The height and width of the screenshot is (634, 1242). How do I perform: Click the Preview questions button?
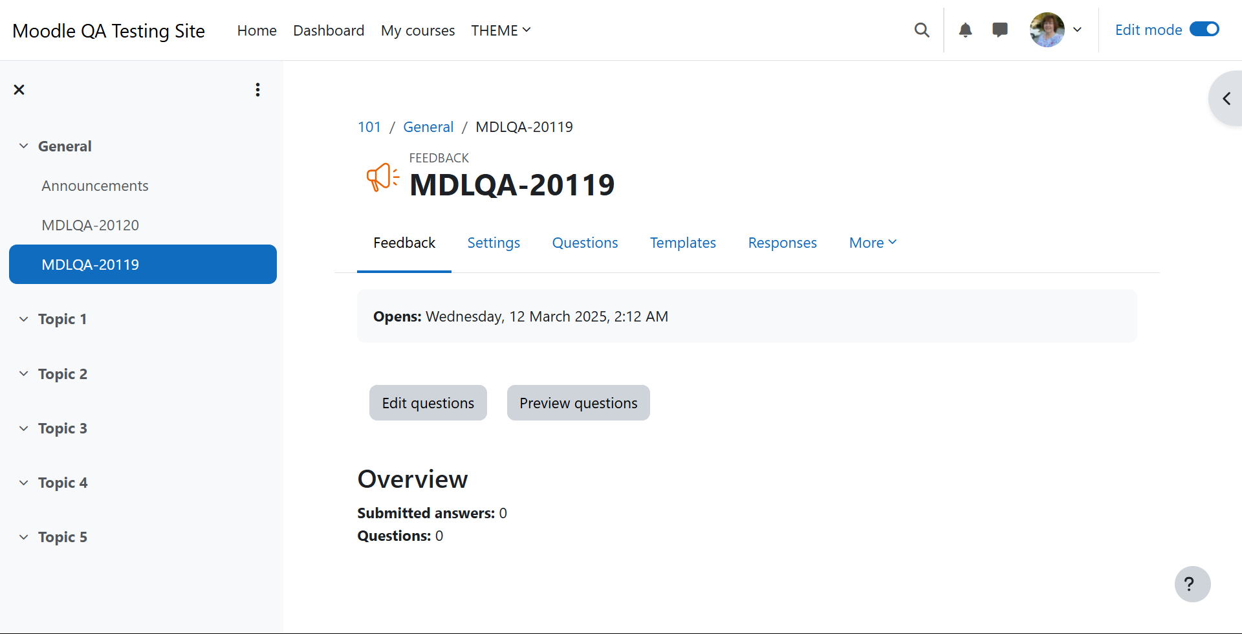(578, 403)
